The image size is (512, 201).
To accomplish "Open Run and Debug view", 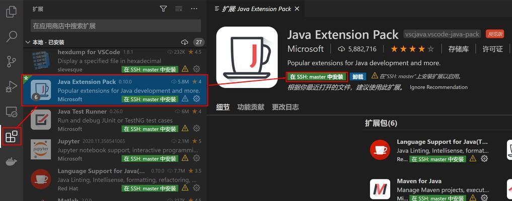I will pyautogui.click(x=12, y=86).
